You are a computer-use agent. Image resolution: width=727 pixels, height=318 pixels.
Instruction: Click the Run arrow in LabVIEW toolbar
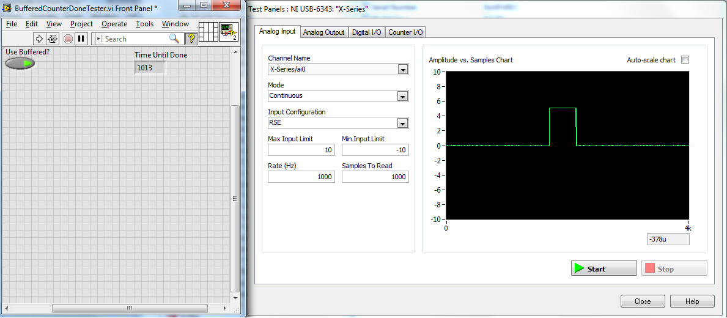click(x=39, y=39)
